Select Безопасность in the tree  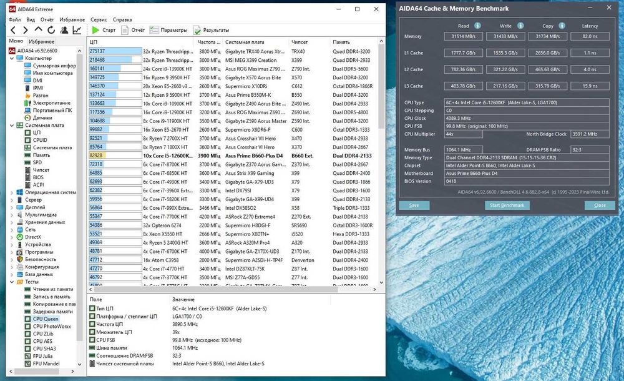(x=37, y=259)
